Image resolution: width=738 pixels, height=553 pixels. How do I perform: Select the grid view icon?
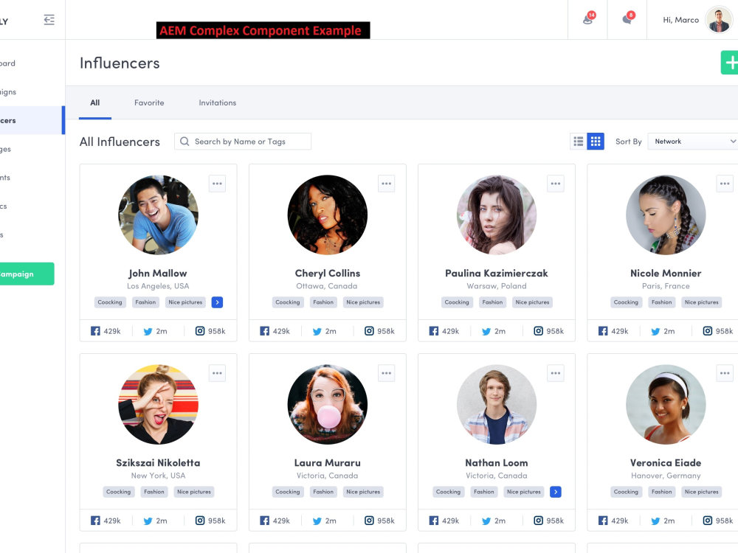click(595, 141)
